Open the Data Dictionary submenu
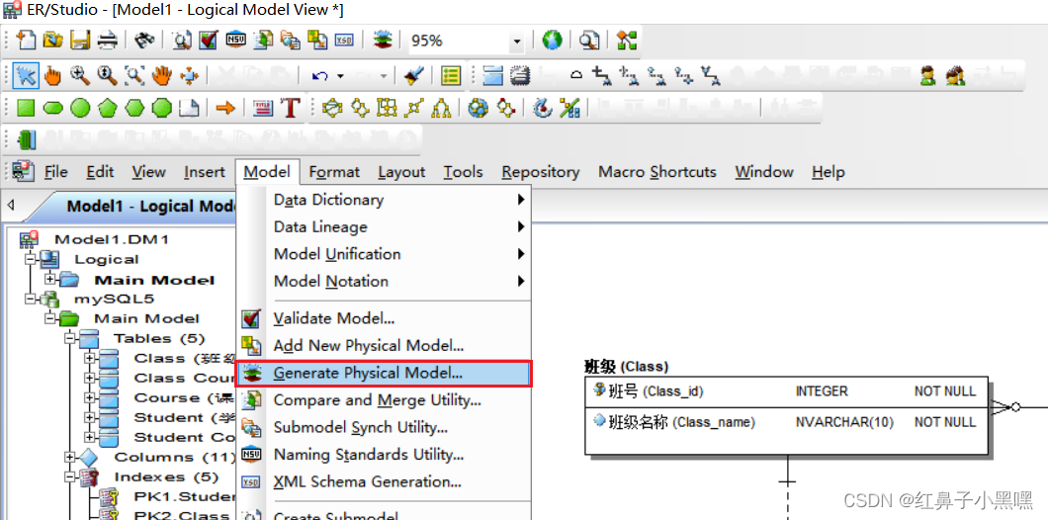This screenshot has width=1048, height=520. pyautogui.click(x=384, y=200)
